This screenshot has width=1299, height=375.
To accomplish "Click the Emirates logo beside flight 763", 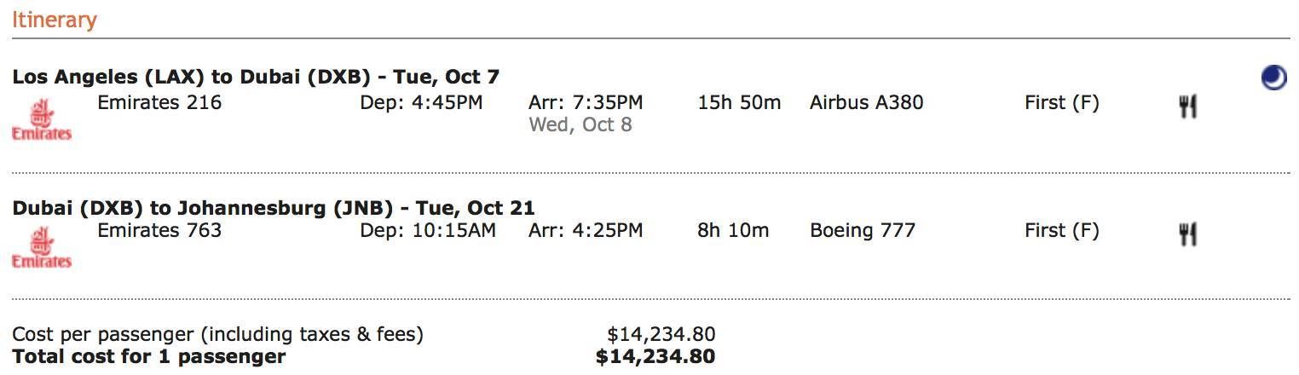I will (42, 247).
